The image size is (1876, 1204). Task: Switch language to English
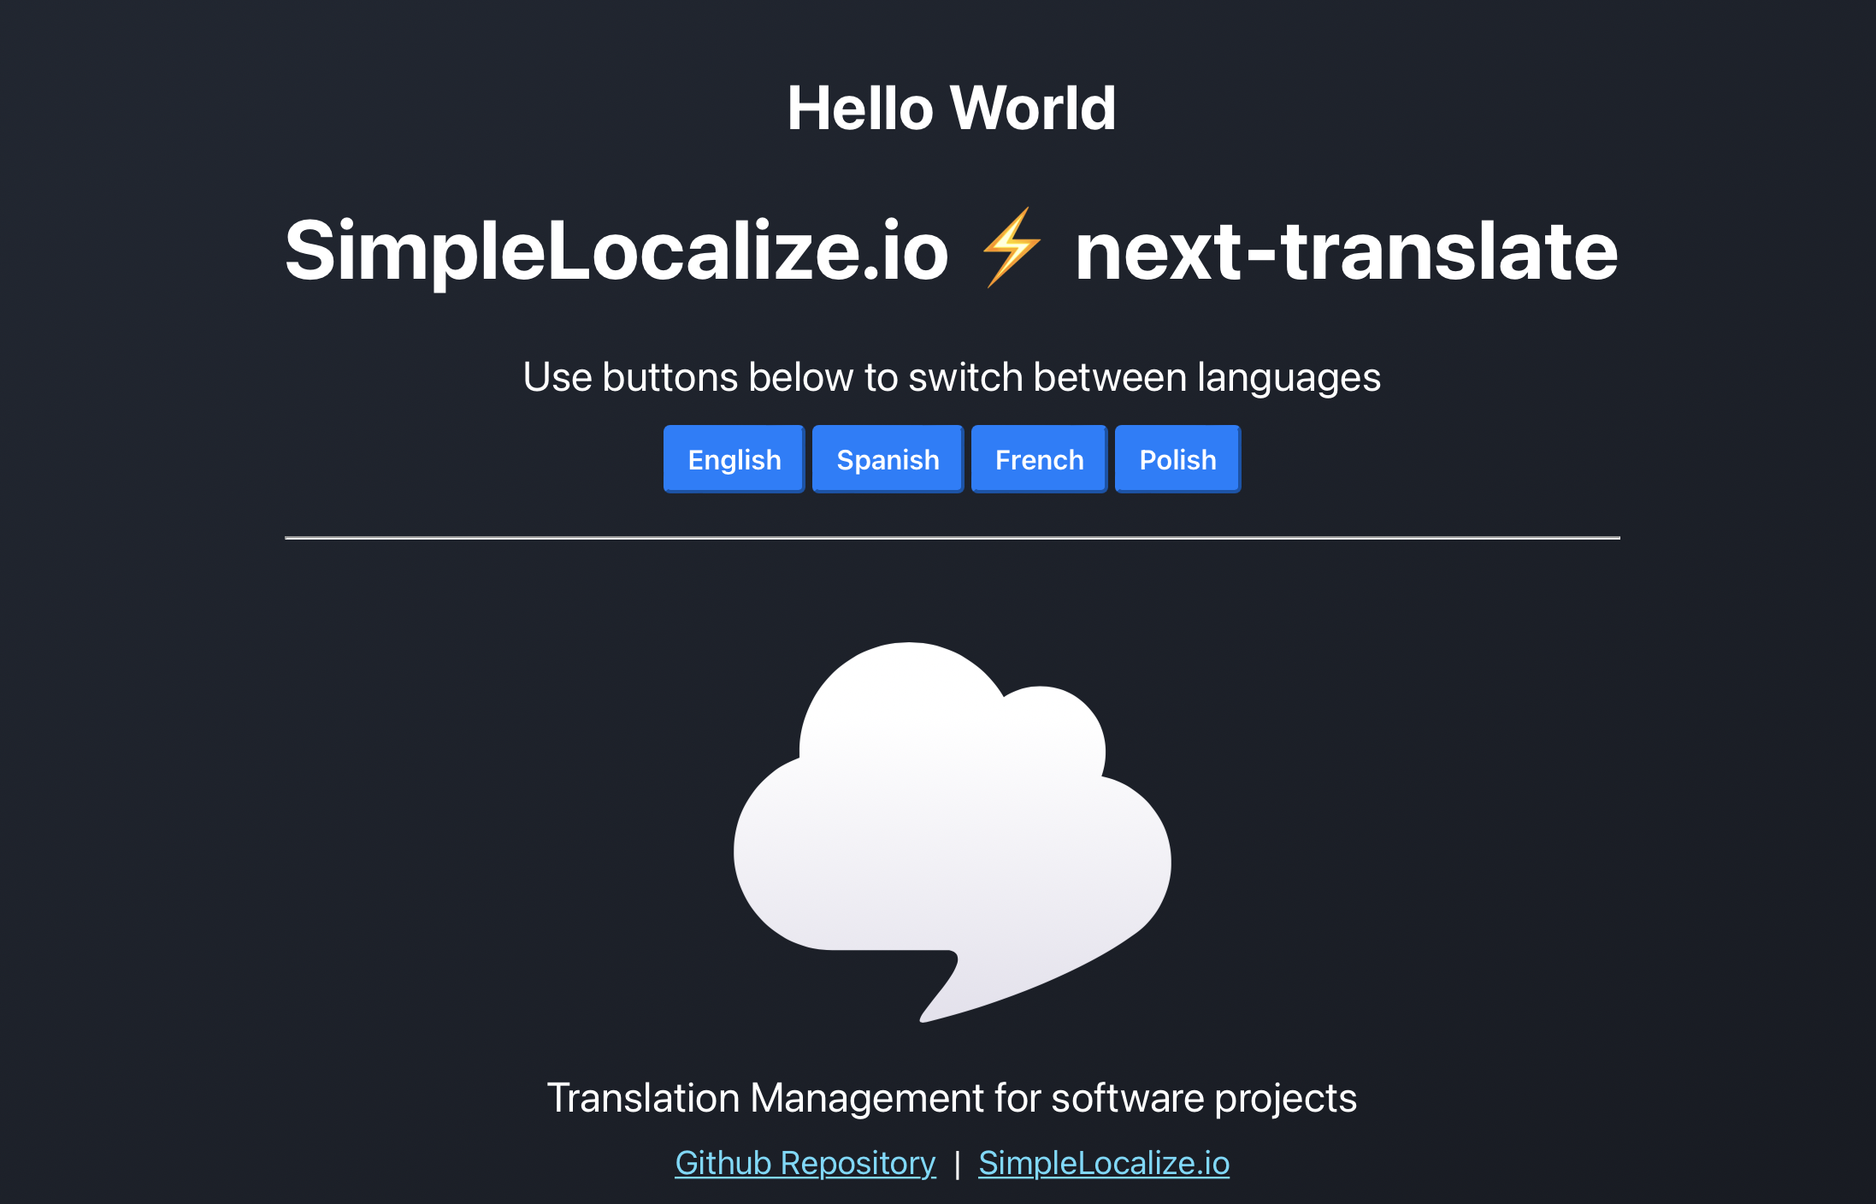coord(734,459)
